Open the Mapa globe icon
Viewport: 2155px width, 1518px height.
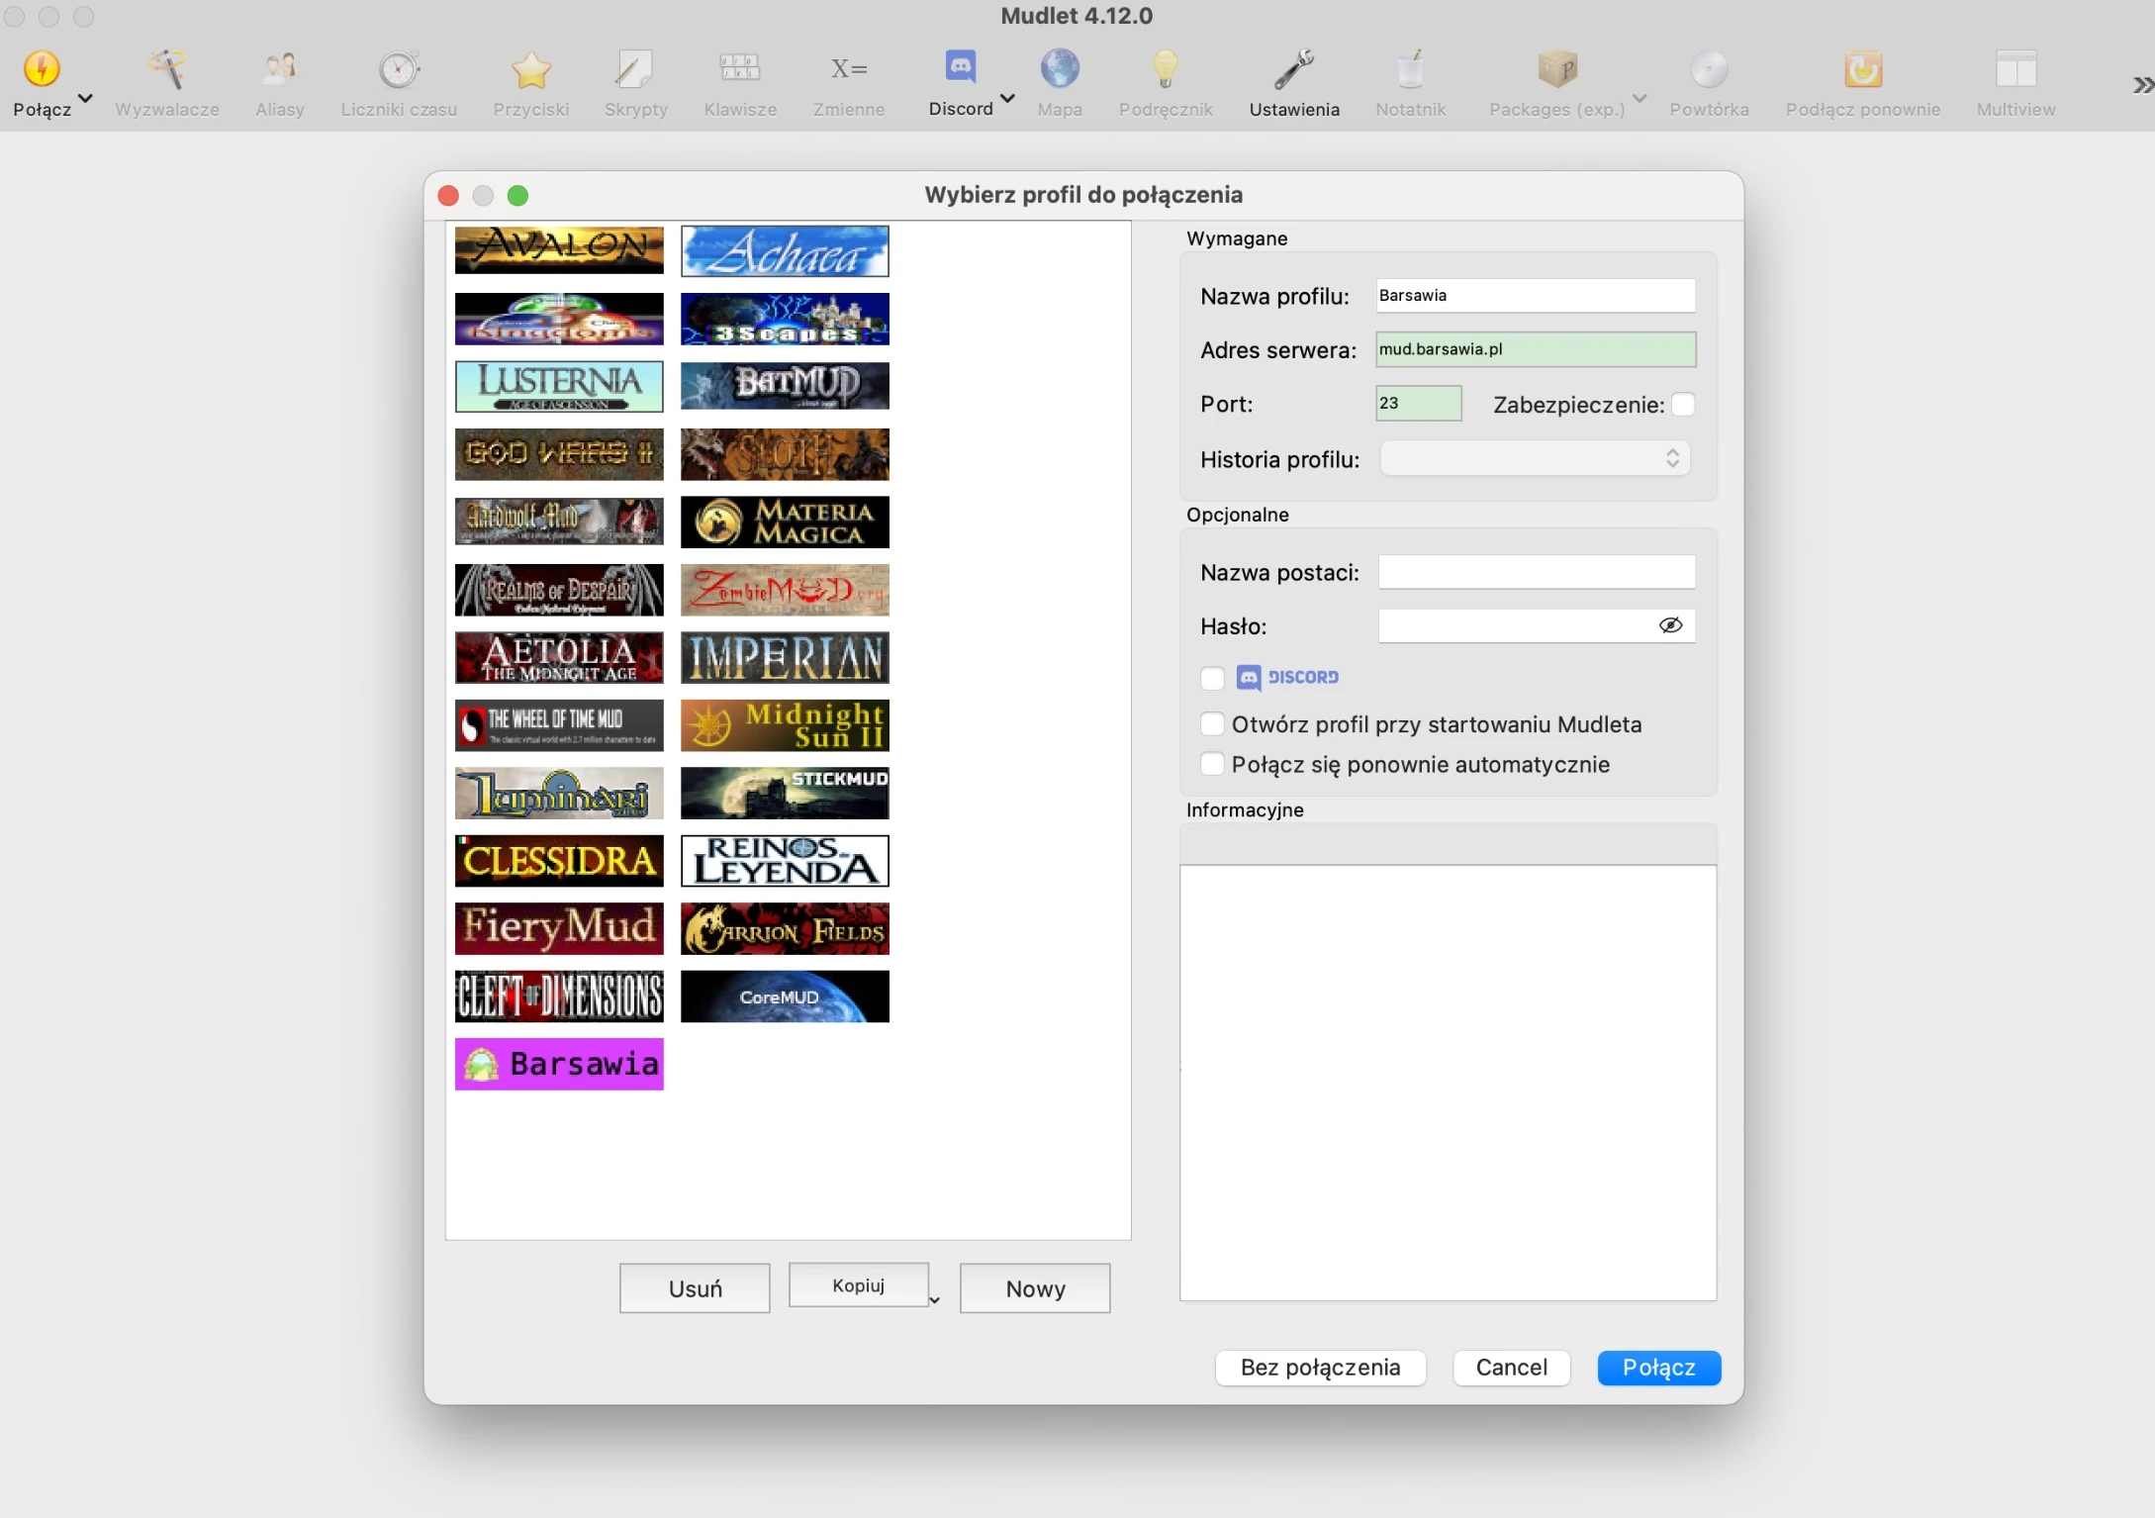(1059, 69)
